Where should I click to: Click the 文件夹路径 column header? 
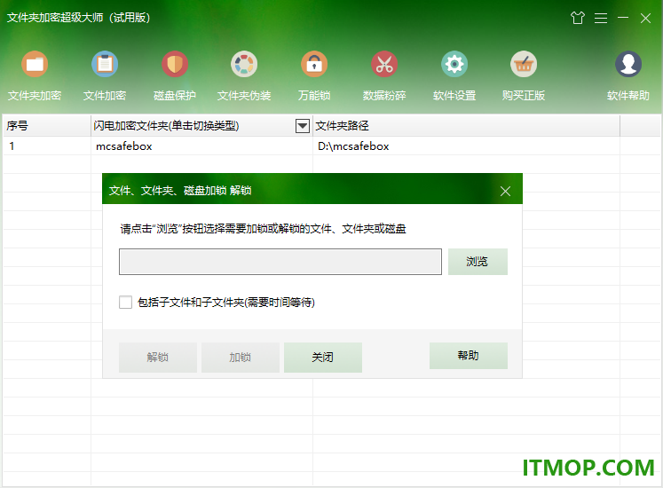[x=466, y=126]
